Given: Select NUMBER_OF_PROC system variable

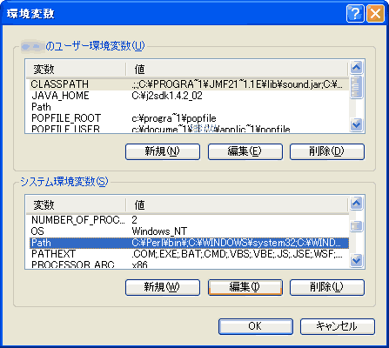Looking at the screenshot, I should pyautogui.click(x=187, y=220).
